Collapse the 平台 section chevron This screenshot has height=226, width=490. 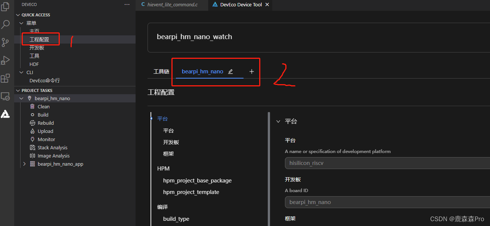pyautogui.click(x=278, y=121)
